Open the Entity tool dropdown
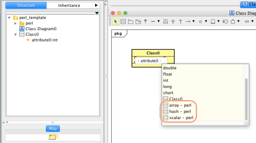 tap(218, 21)
